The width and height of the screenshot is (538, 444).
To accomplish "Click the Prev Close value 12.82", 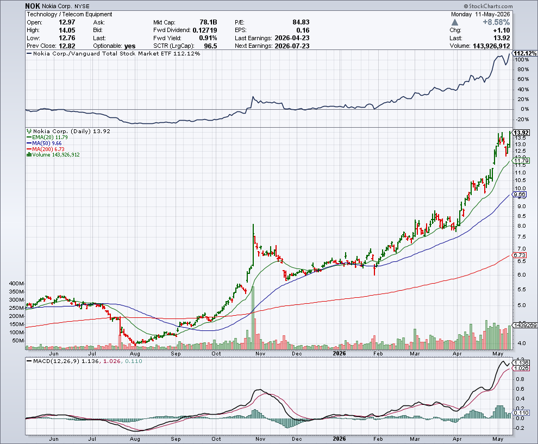I will click(67, 46).
